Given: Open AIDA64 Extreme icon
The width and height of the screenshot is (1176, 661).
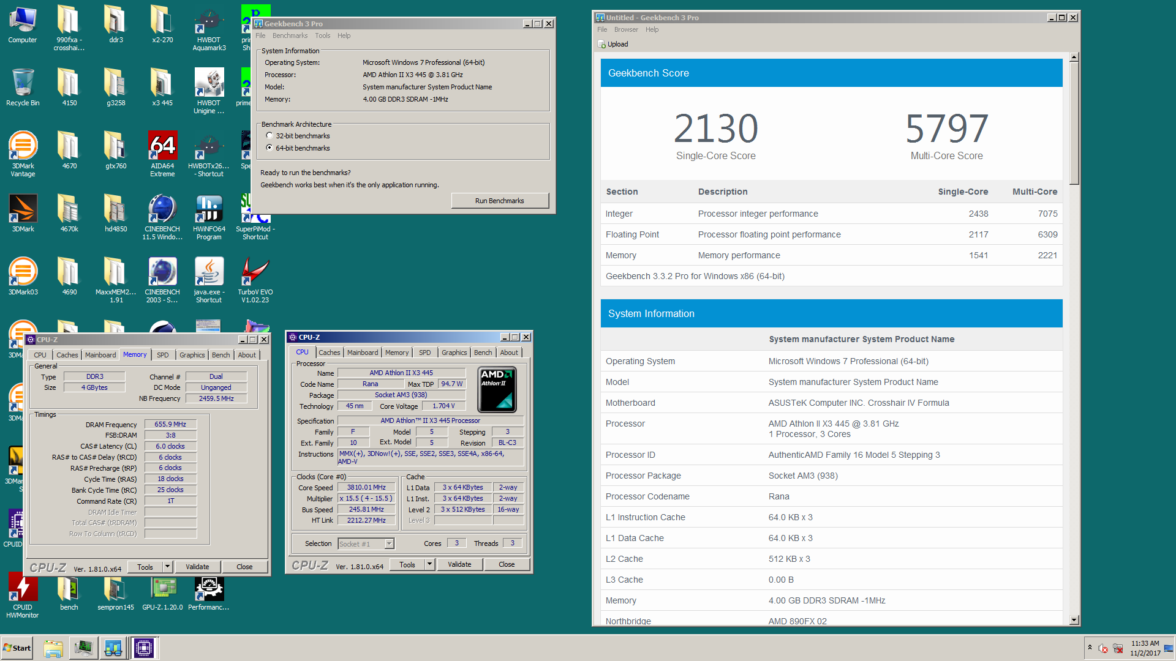Looking at the screenshot, I should pyautogui.click(x=162, y=153).
